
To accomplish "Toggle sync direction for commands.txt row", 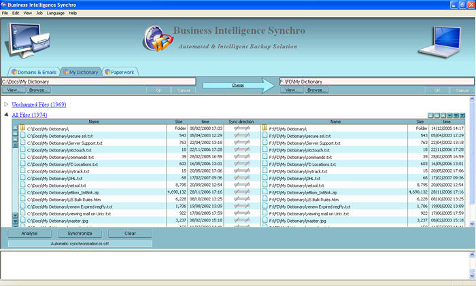I will click(242, 157).
